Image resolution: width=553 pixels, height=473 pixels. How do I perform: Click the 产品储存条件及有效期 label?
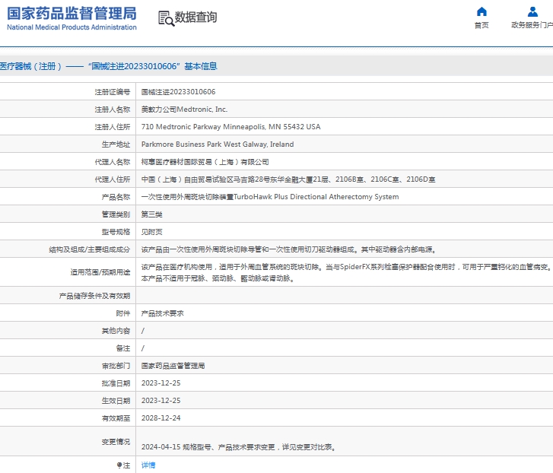[x=94, y=296]
